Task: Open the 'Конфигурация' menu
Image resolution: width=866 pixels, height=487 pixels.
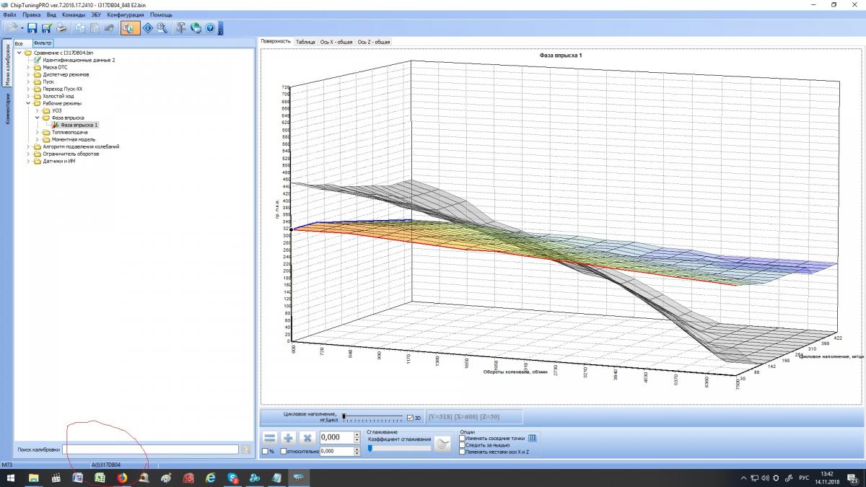Action: coord(126,14)
